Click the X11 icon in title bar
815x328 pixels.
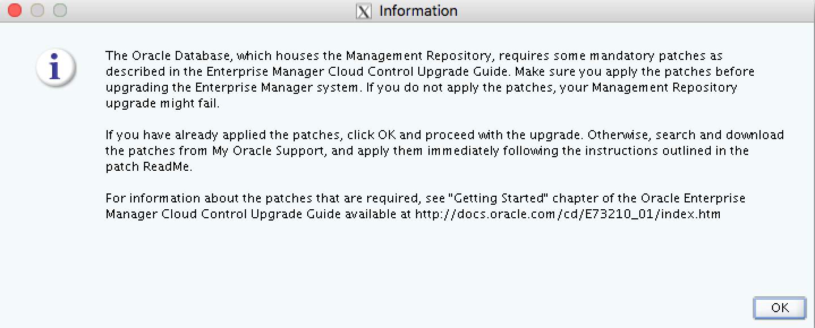363,11
